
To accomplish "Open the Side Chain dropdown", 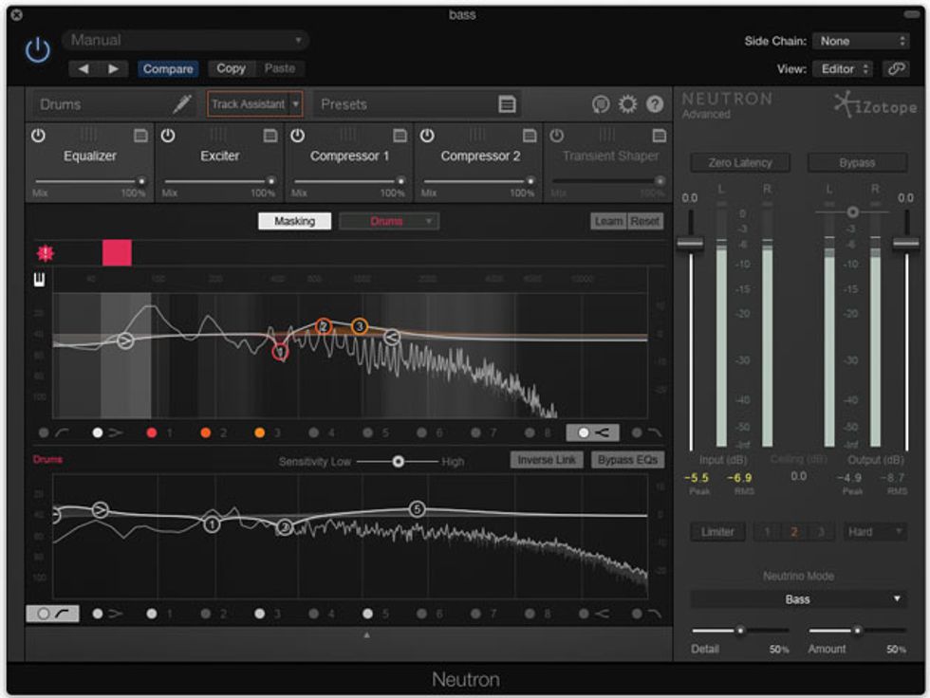I will click(861, 41).
